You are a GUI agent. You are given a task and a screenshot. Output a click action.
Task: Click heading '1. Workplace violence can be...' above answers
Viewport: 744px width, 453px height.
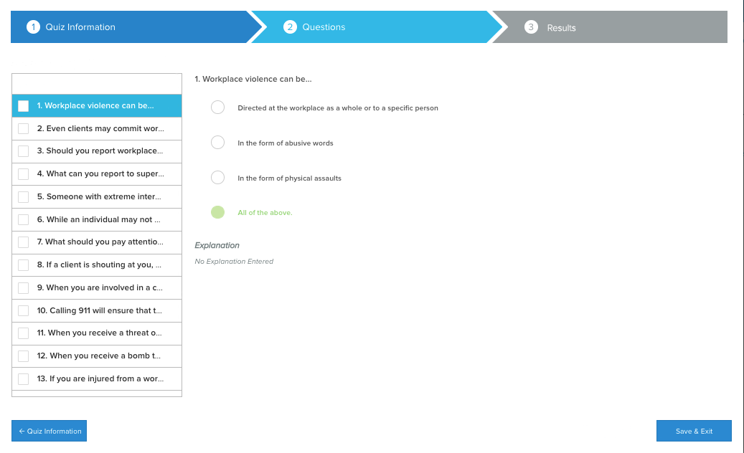pyautogui.click(x=253, y=79)
